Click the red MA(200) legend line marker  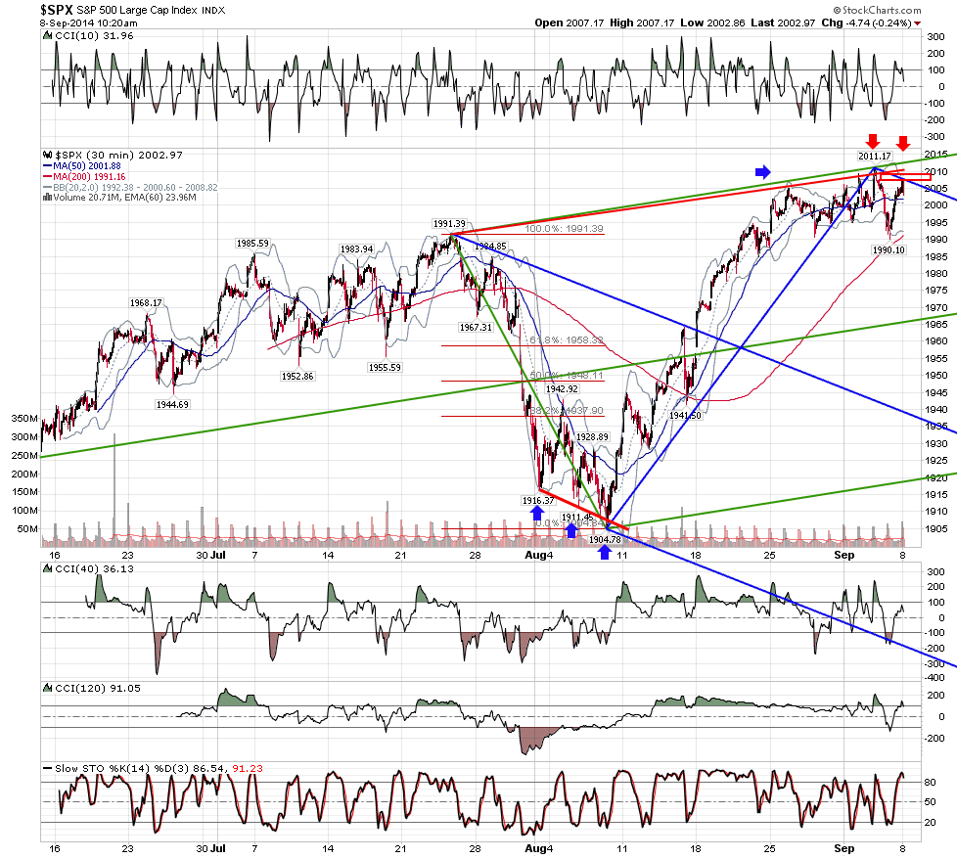[x=48, y=177]
